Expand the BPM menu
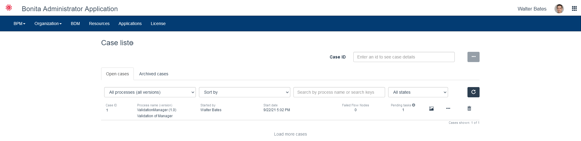Screen dimensions: 581x141 [19, 23]
